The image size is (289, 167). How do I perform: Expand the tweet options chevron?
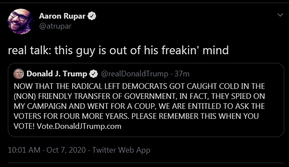click(280, 15)
